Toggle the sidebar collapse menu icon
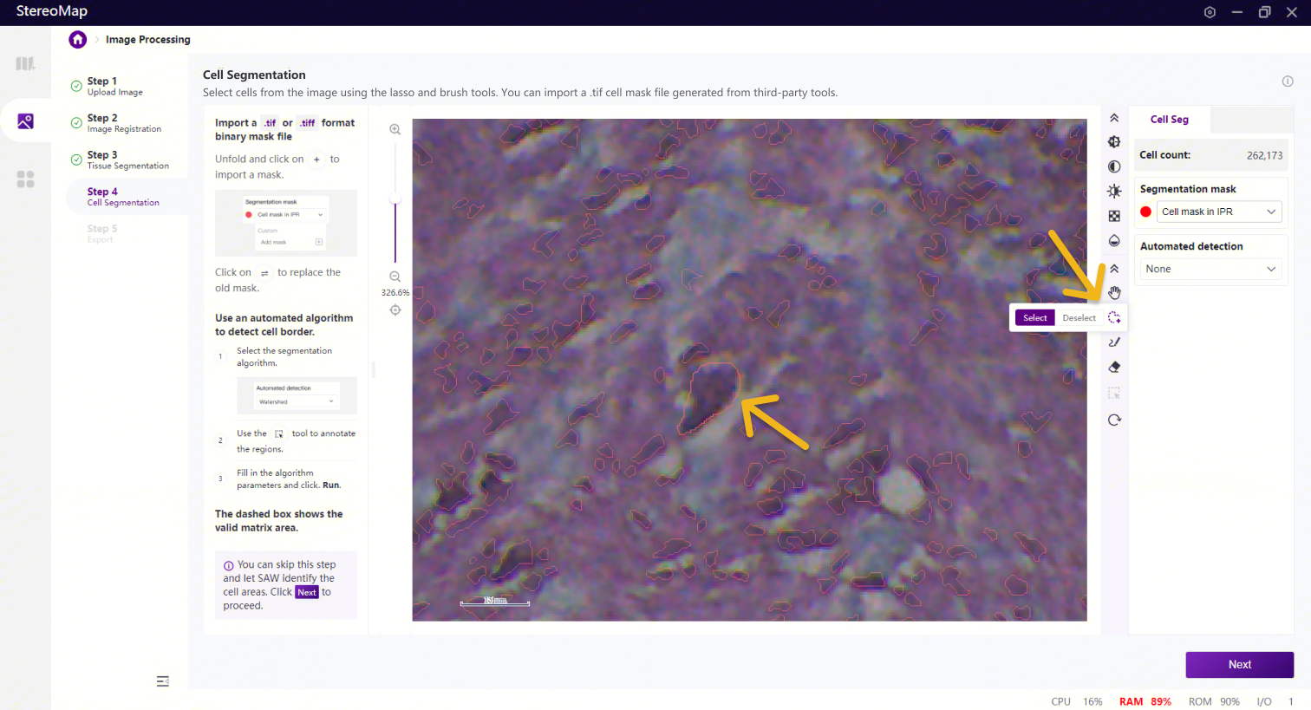The image size is (1311, 710). tap(162, 681)
